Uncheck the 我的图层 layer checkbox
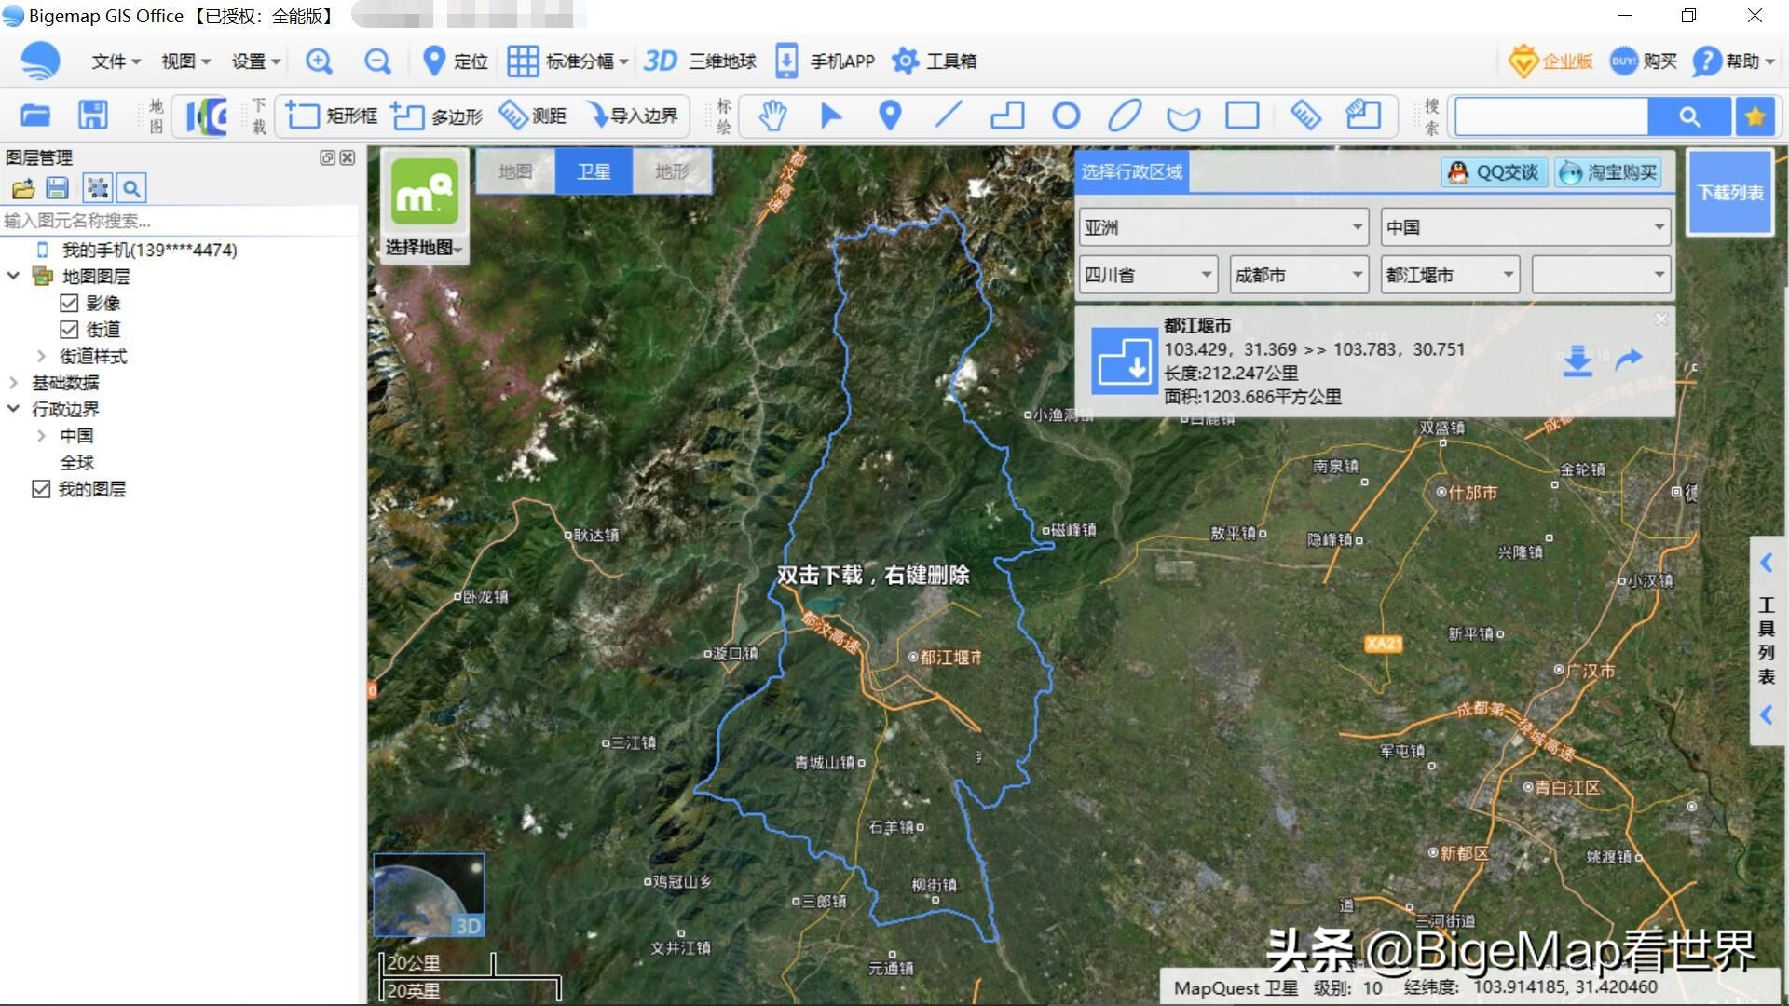 (41, 488)
